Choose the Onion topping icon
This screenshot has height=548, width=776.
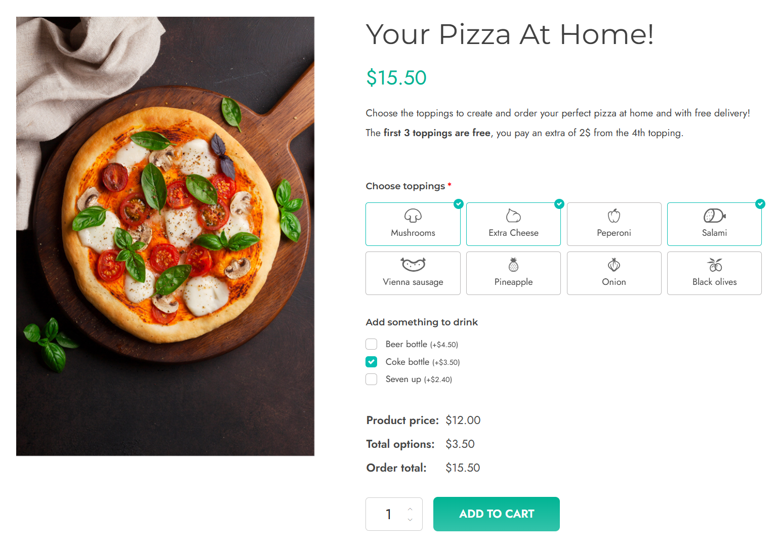614,265
